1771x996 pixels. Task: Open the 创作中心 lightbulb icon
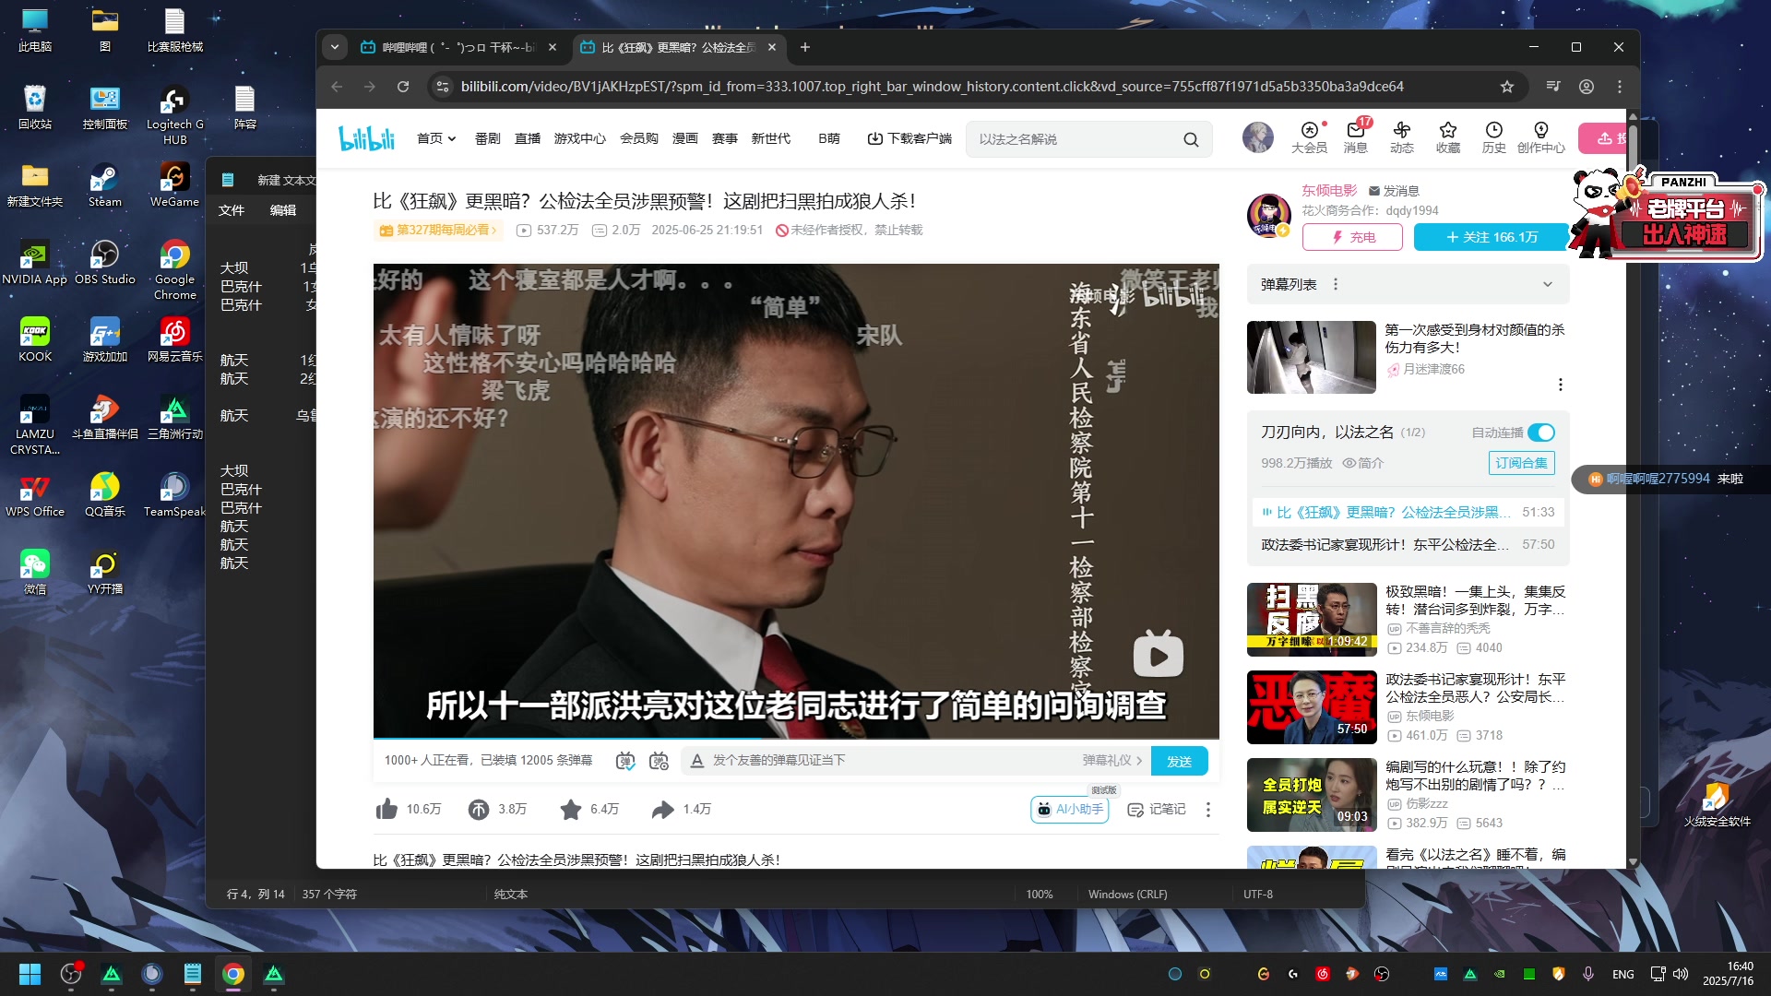click(1540, 137)
